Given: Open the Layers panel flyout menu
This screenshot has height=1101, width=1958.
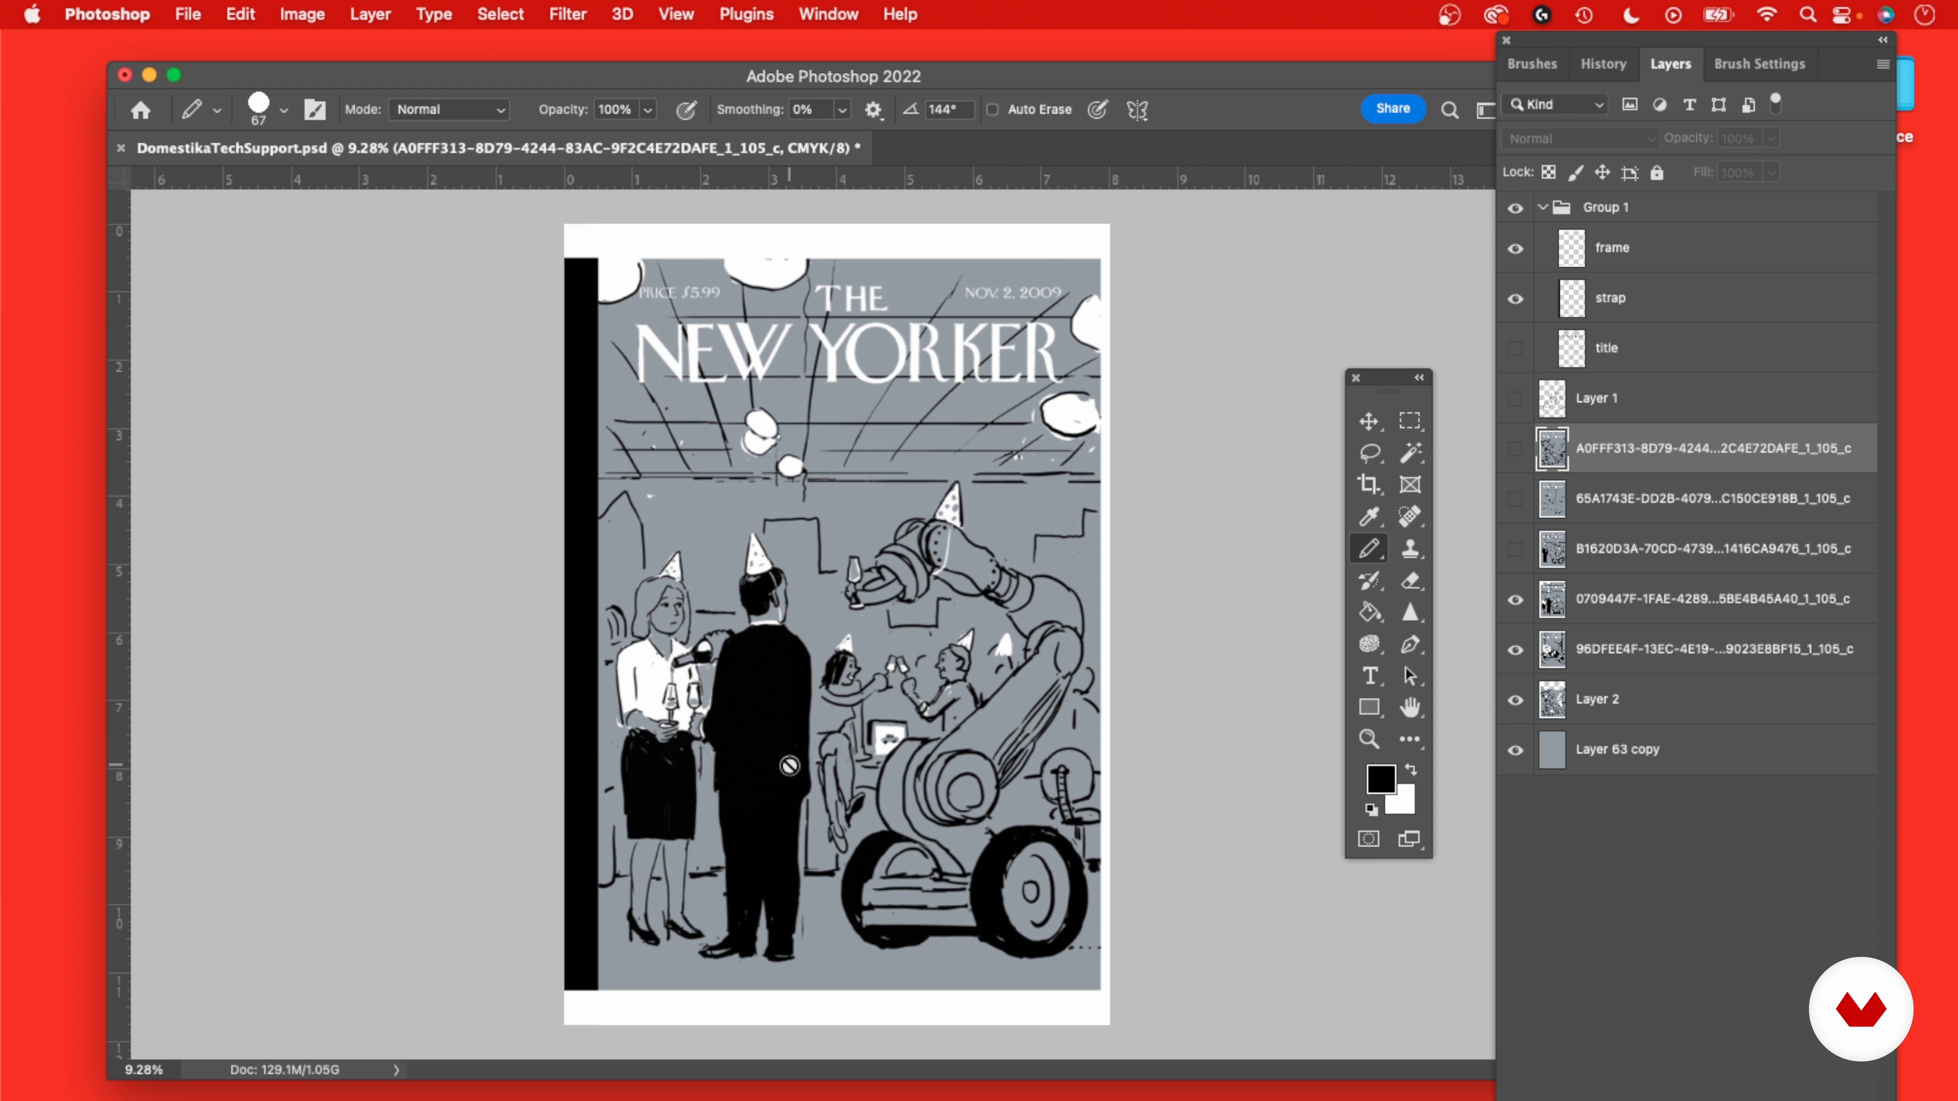Looking at the screenshot, I should [1883, 65].
